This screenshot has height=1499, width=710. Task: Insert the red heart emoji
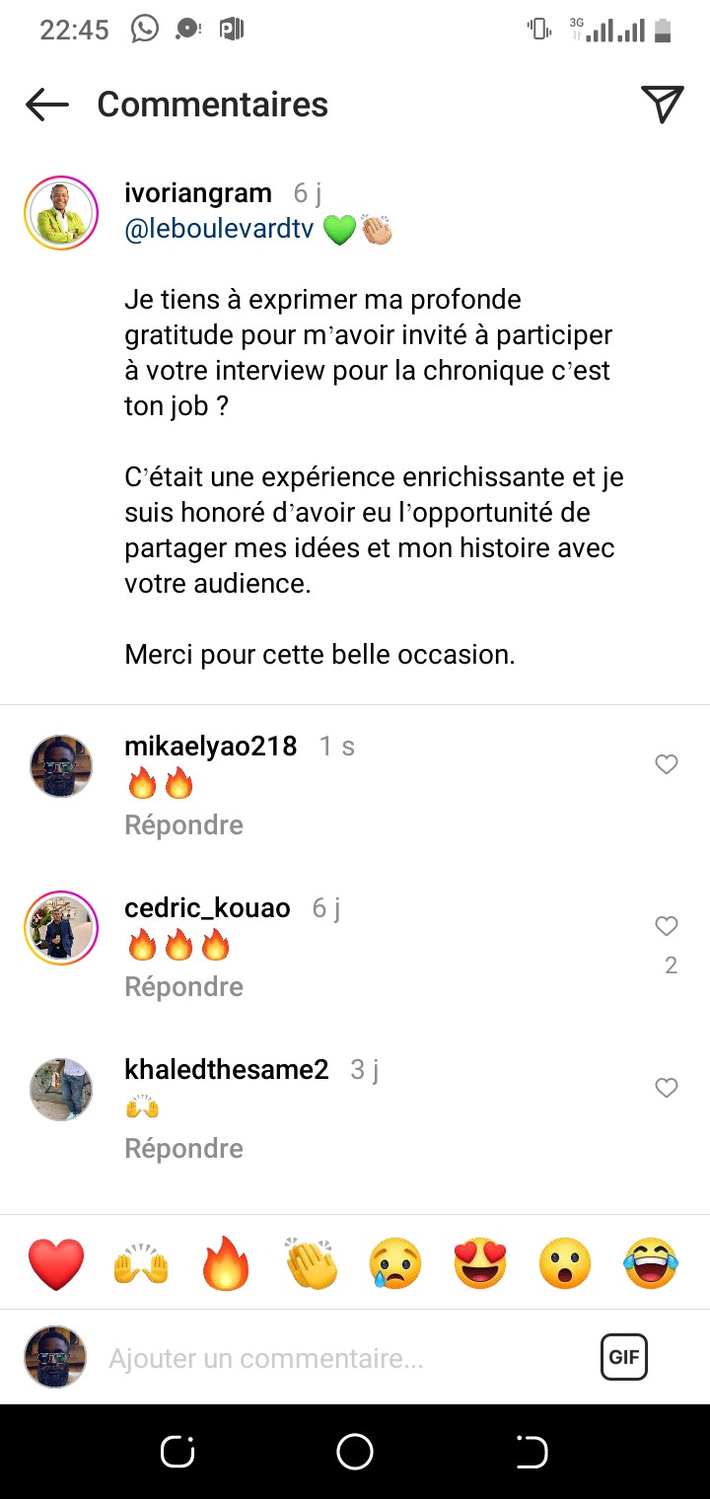click(56, 1263)
